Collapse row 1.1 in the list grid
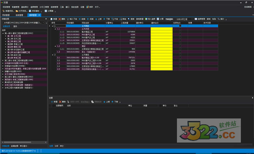 click(55, 29)
